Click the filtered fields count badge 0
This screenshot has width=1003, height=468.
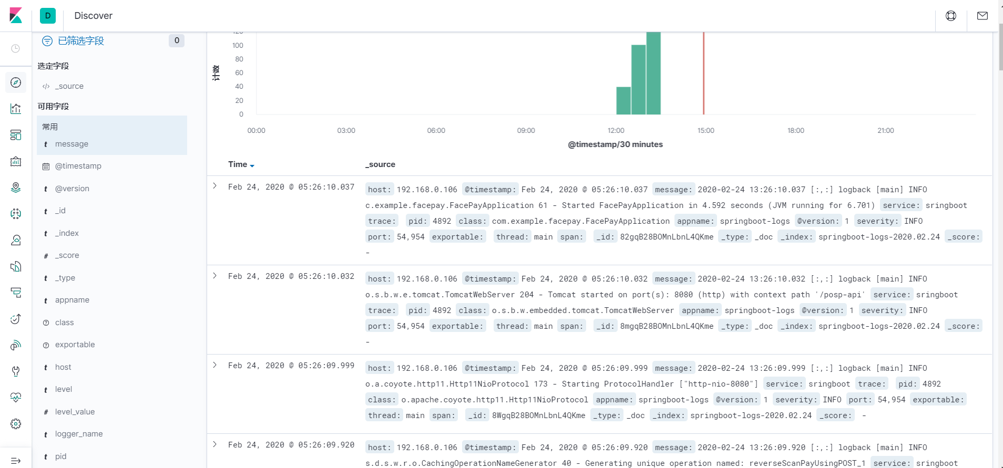(177, 40)
